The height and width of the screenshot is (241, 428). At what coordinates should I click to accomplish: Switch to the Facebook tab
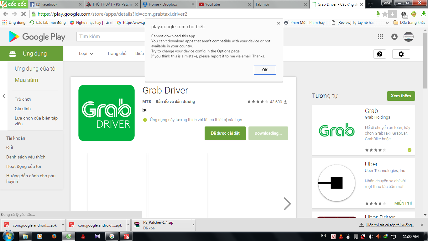pos(56,4)
